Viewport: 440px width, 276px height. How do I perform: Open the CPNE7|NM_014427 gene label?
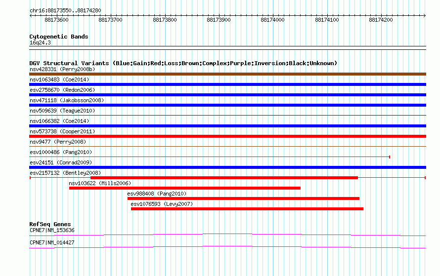[52, 242]
